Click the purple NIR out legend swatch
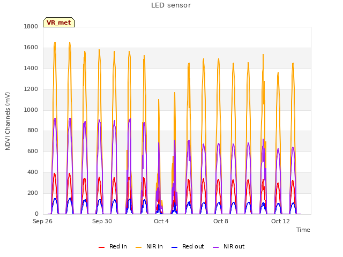343x257 pixels. tap(215, 247)
